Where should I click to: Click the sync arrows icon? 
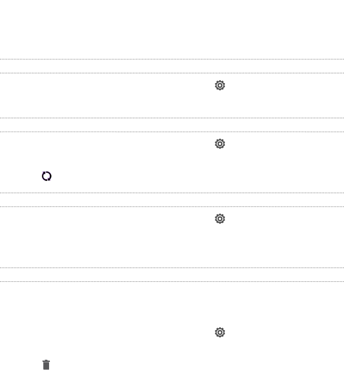coord(47,176)
